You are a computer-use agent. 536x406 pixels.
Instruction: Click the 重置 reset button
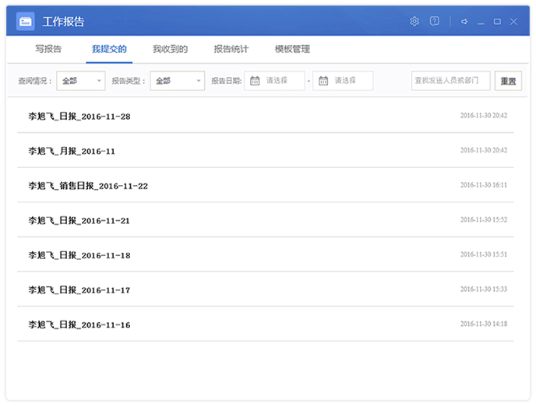point(508,81)
